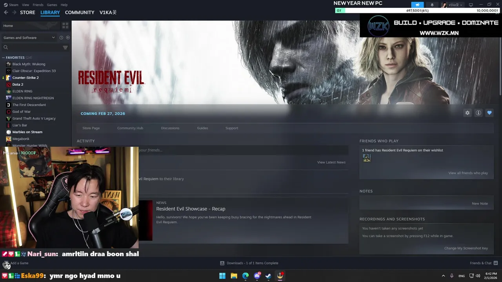
Task: Click the taskbar volume icon
Action: coord(478,276)
